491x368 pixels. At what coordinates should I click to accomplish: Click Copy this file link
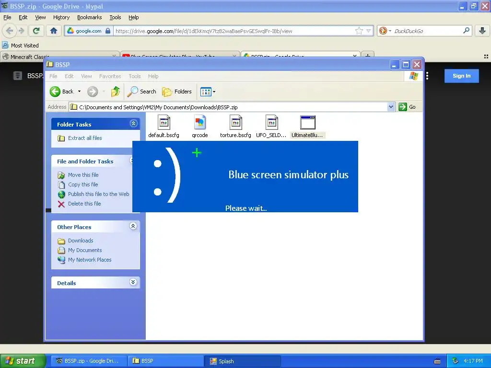point(83,184)
